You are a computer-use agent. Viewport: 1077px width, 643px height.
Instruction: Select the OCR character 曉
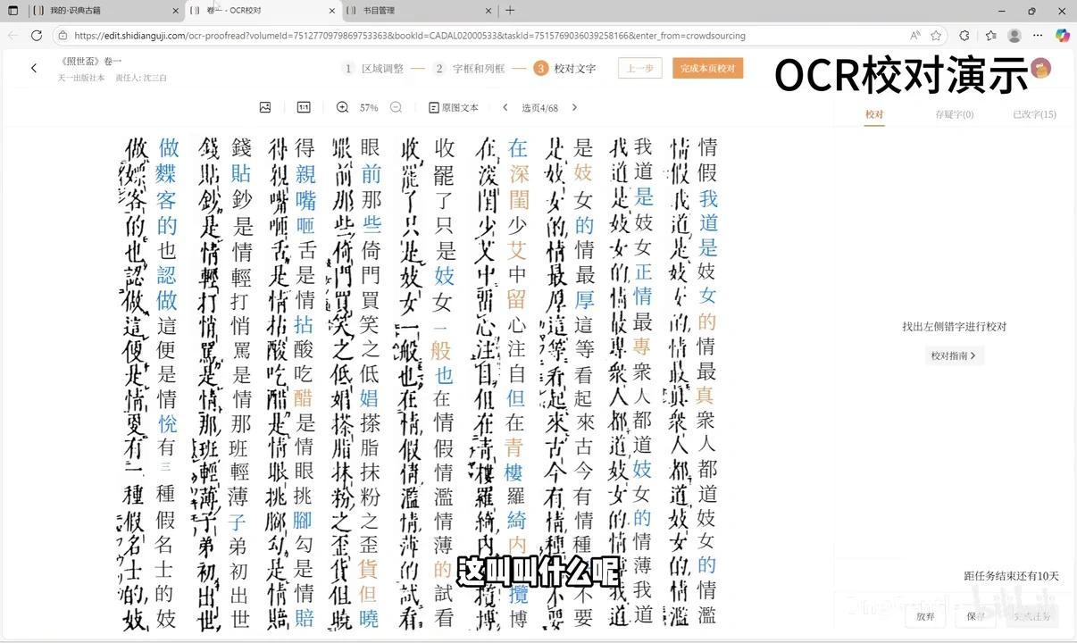(369, 618)
